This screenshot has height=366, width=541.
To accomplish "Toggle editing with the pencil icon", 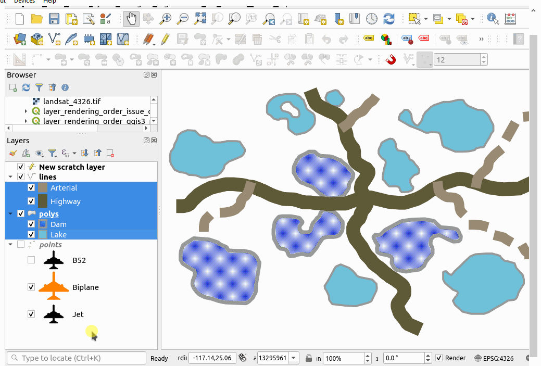I will [167, 39].
